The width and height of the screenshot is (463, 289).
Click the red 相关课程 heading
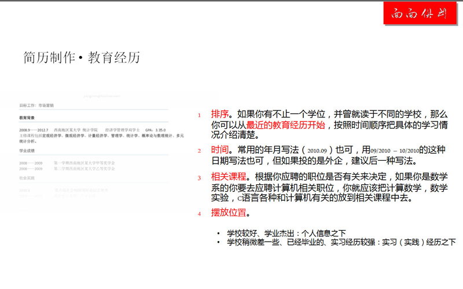(229, 177)
